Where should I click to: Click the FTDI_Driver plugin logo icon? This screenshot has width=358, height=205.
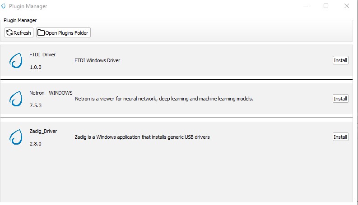16,60
